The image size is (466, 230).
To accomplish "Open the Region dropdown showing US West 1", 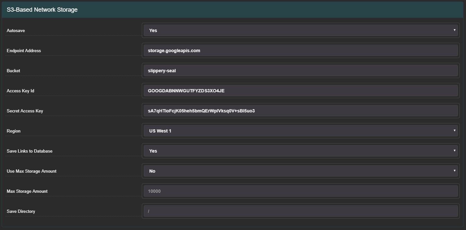I will pyautogui.click(x=301, y=131).
